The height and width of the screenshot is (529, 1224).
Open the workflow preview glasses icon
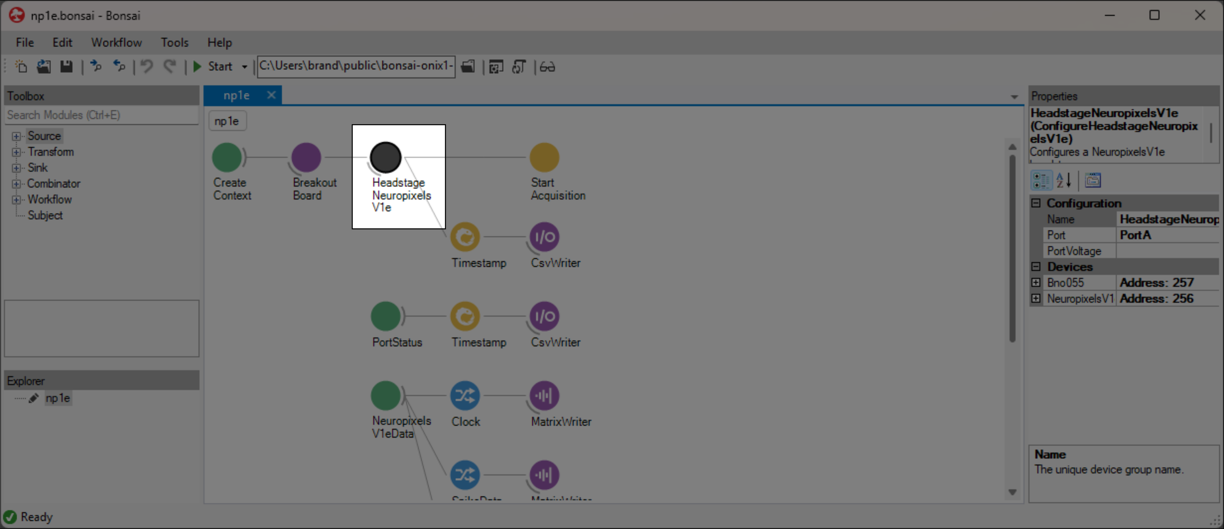(547, 66)
